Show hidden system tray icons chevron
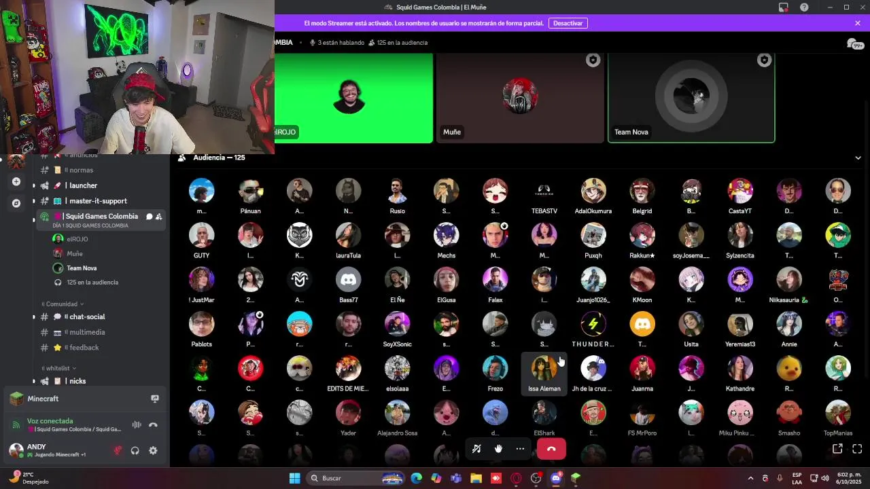The image size is (870, 489). pyautogui.click(x=750, y=478)
